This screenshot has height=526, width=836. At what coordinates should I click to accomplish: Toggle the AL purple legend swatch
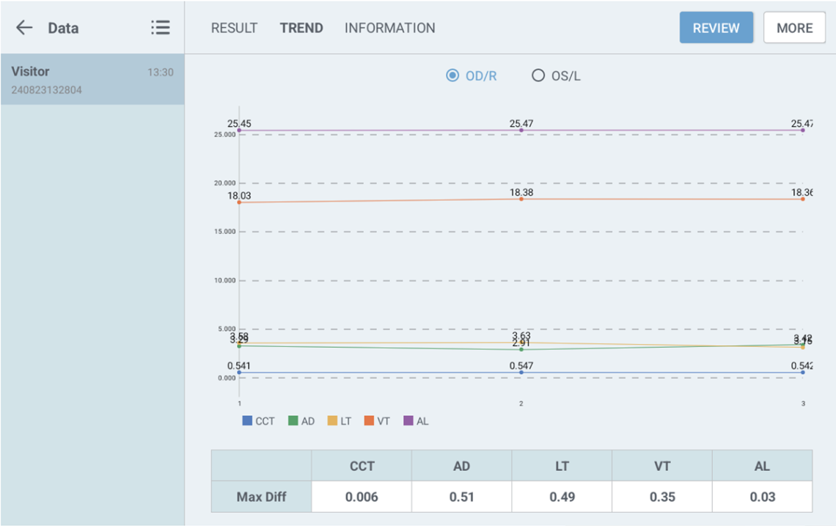(408, 421)
